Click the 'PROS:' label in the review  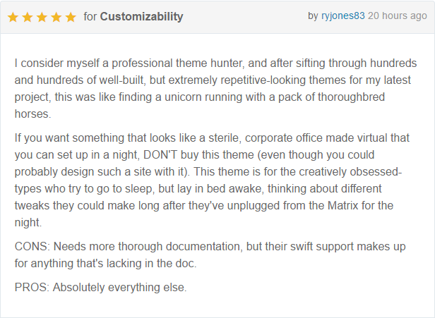point(32,287)
